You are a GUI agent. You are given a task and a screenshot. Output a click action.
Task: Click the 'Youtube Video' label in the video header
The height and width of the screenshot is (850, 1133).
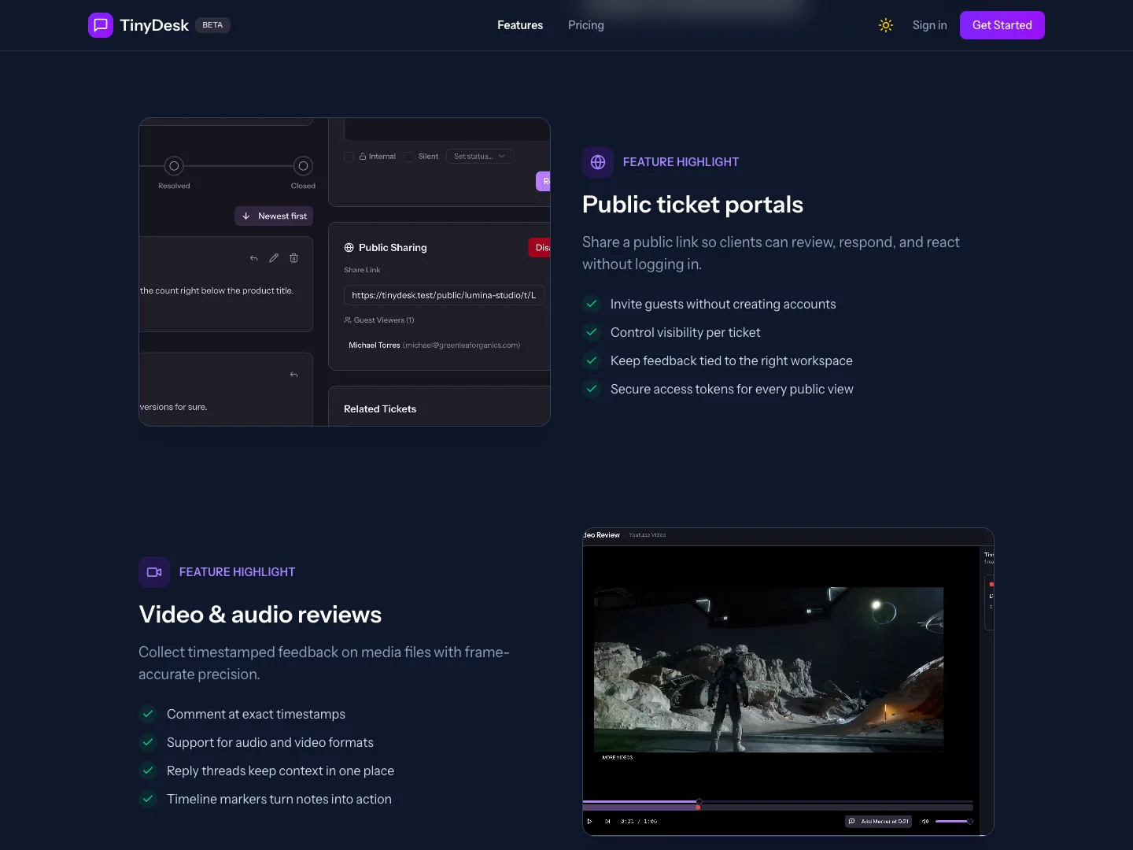coord(648,535)
